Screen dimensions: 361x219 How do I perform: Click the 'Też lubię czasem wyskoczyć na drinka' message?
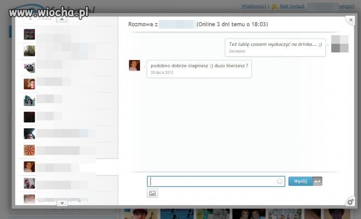275,48
